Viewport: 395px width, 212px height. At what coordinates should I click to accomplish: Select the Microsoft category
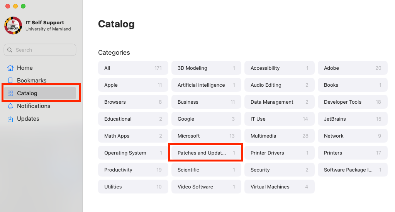click(x=206, y=136)
